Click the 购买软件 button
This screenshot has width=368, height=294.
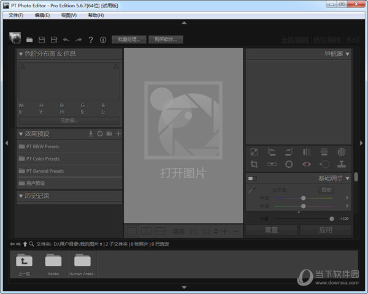coord(166,39)
